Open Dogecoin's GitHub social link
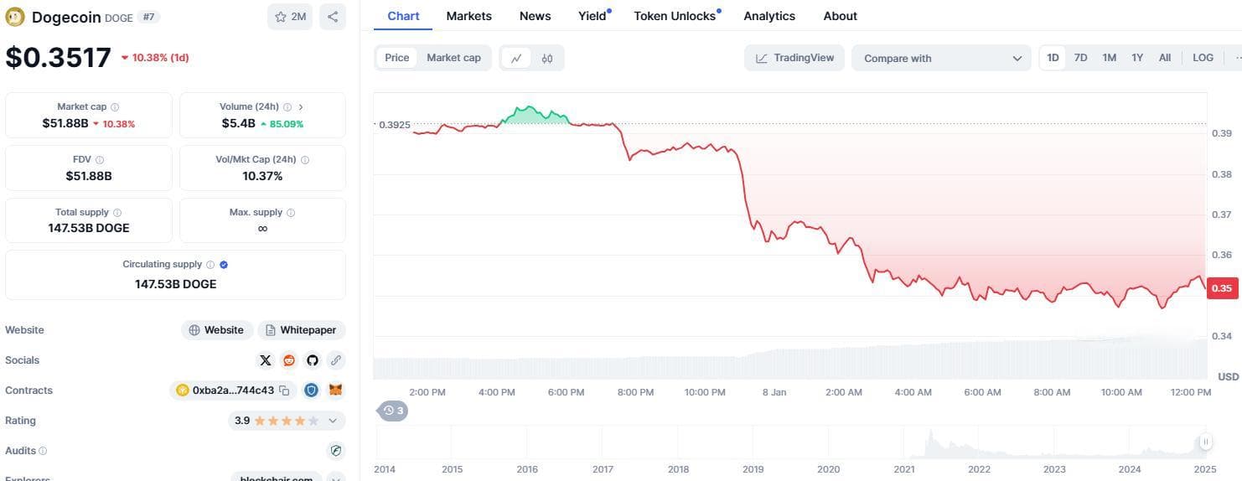Screen dimensions: 1242x481 point(313,360)
